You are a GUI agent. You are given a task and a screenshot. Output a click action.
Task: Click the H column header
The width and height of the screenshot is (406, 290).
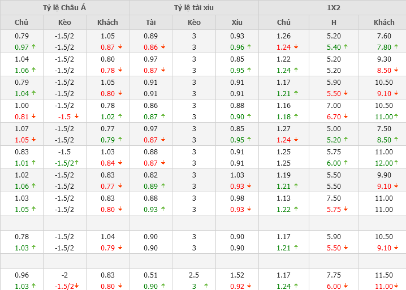pos(334,22)
